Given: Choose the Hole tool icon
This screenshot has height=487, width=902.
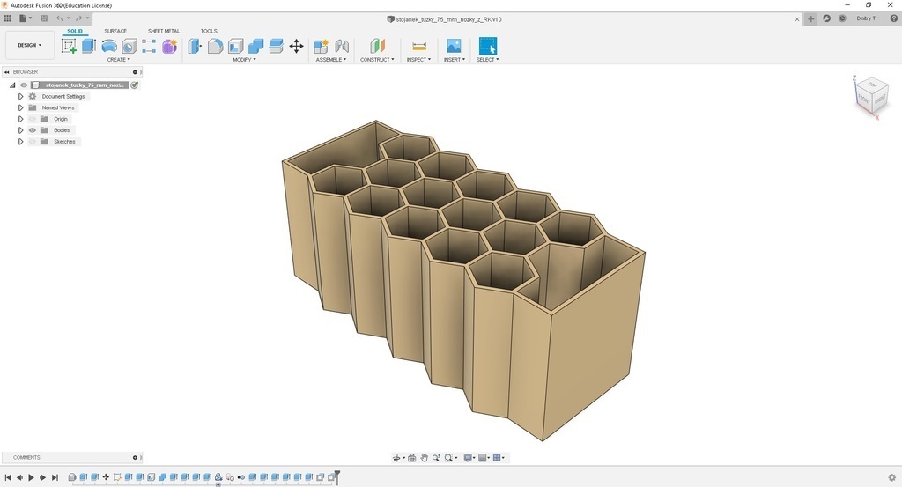Looking at the screenshot, I should point(129,46).
